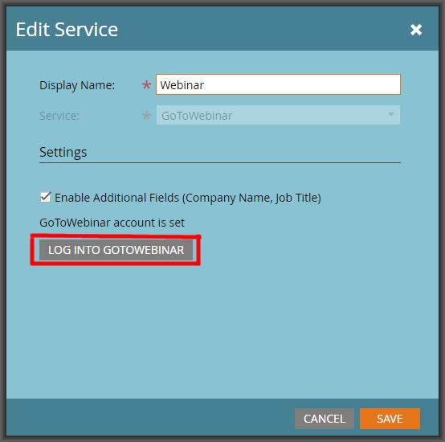Open the GoToWebinar Service combo box
The height and width of the screenshot is (442, 445).
coord(278,115)
